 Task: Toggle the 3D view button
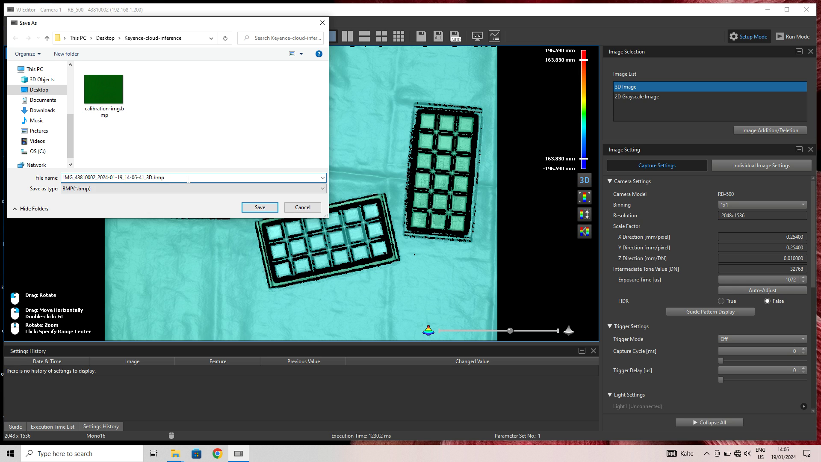pyautogui.click(x=584, y=180)
